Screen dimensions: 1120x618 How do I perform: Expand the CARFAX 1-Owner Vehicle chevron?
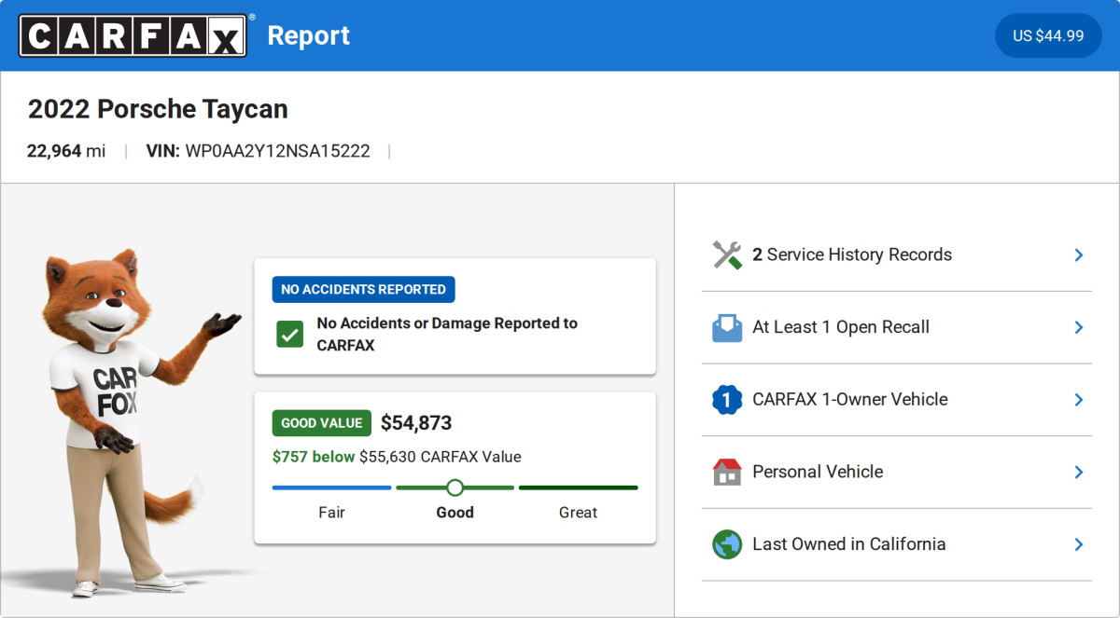(x=1078, y=400)
